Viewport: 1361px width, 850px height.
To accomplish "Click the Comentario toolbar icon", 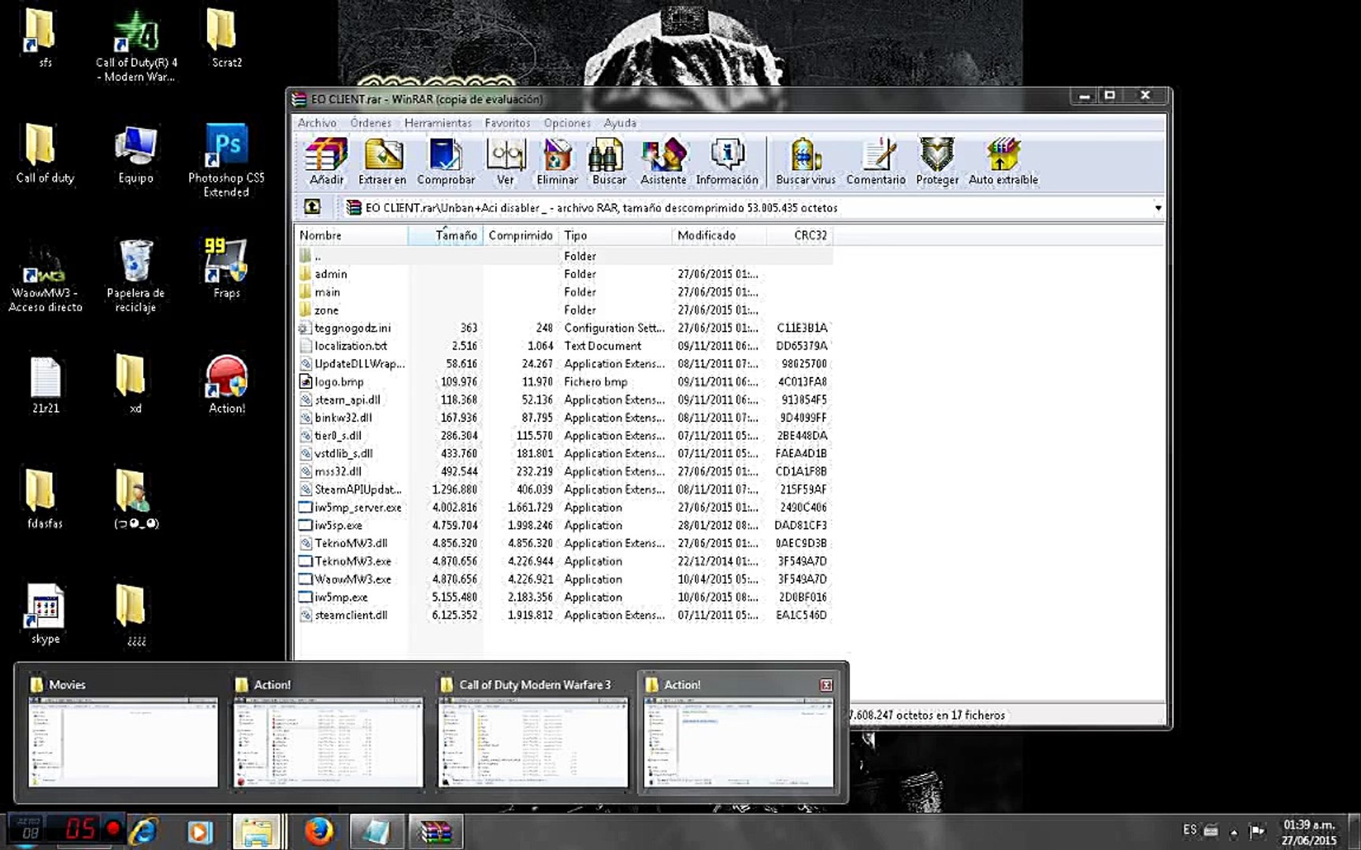I will point(876,161).
